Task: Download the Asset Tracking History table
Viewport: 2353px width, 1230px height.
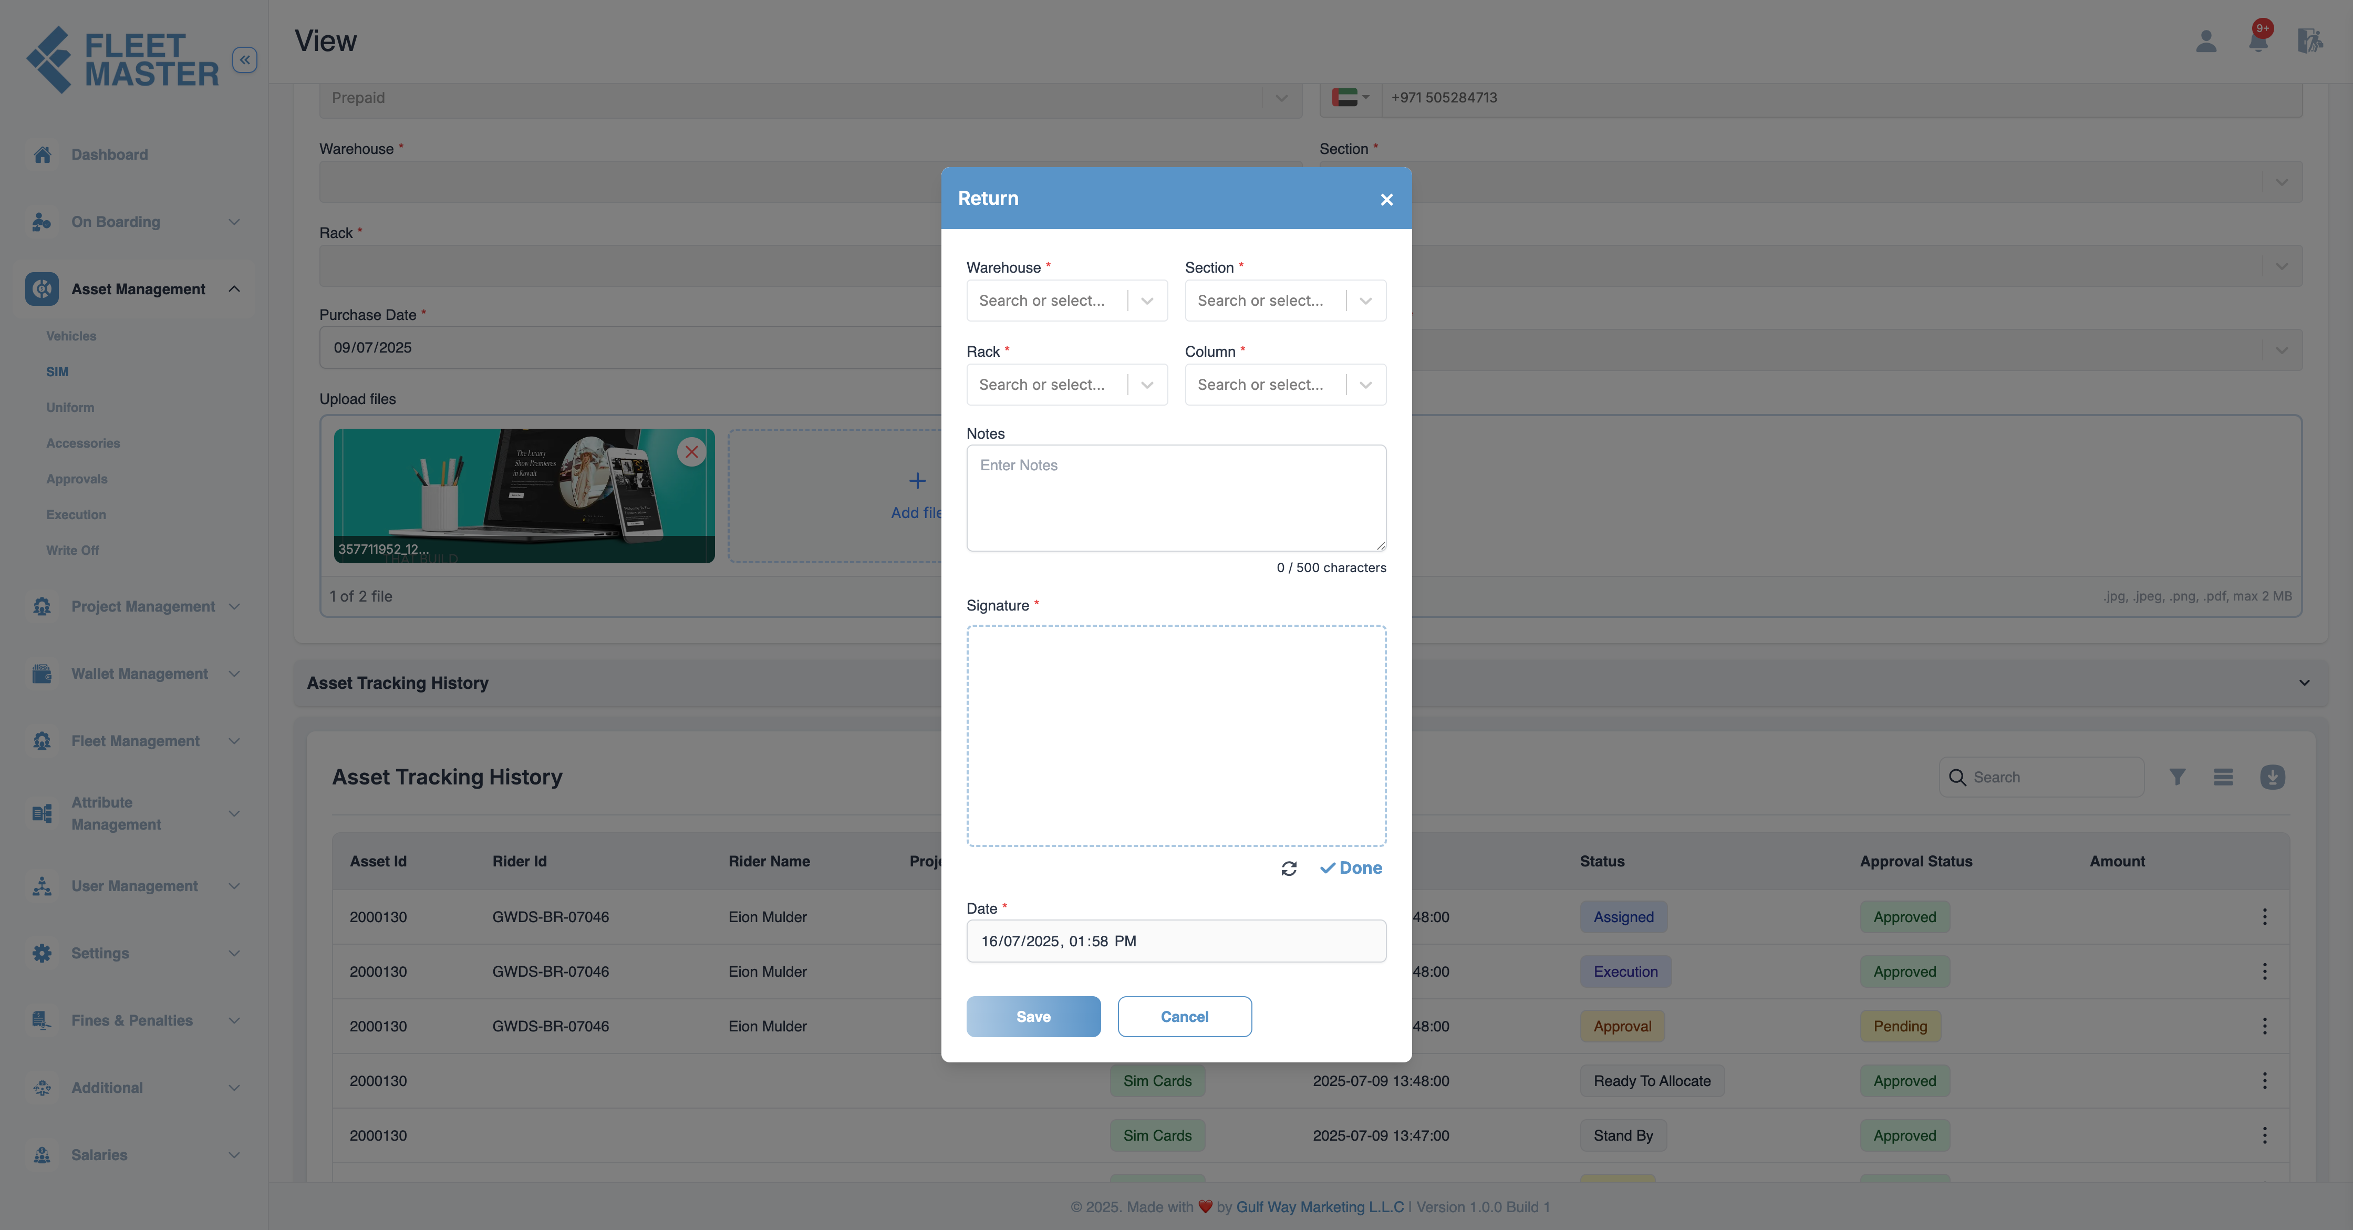Action: point(2273,777)
